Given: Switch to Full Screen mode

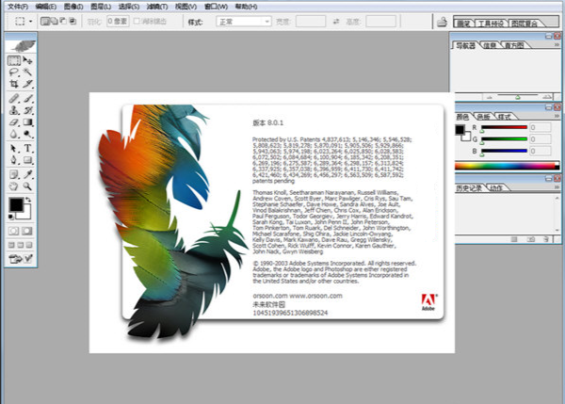Looking at the screenshot, I should pyautogui.click(x=29, y=245).
